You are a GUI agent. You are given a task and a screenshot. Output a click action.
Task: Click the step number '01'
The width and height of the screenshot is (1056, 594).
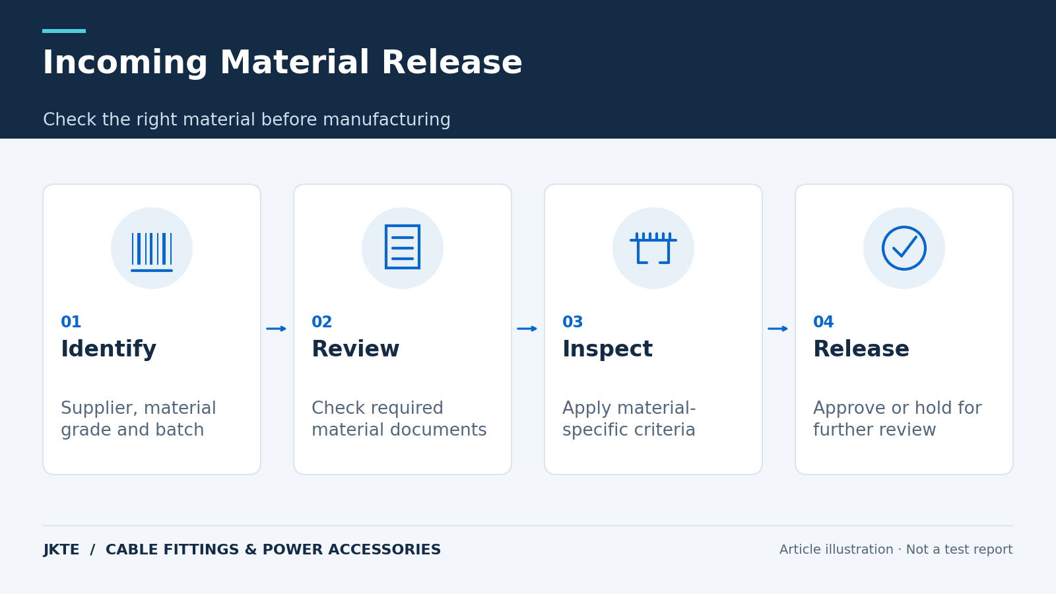click(71, 323)
